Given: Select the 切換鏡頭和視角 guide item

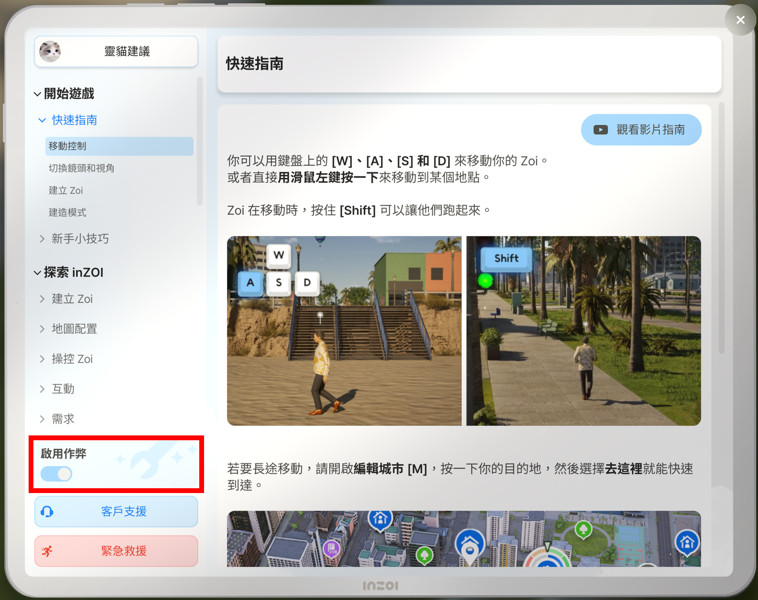Looking at the screenshot, I should tap(81, 168).
